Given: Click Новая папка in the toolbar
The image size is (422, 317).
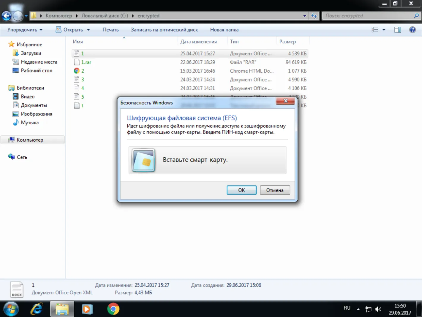Looking at the screenshot, I should coord(224,30).
